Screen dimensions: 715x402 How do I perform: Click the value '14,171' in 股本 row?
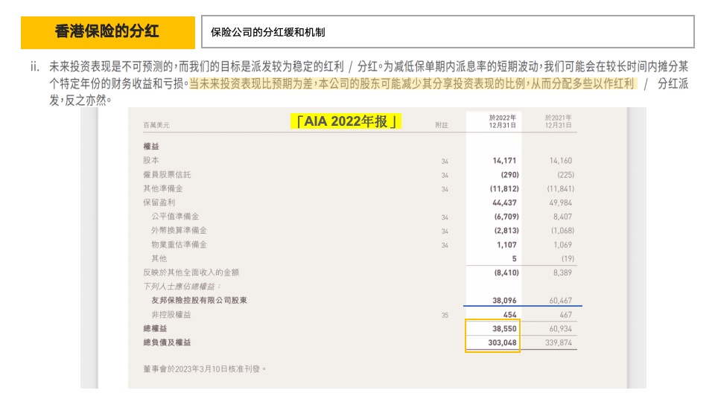(x=504, y=161)
